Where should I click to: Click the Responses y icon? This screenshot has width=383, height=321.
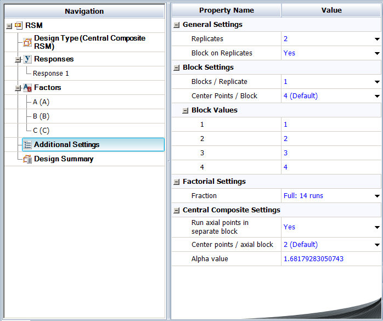[x=27, y=59]
